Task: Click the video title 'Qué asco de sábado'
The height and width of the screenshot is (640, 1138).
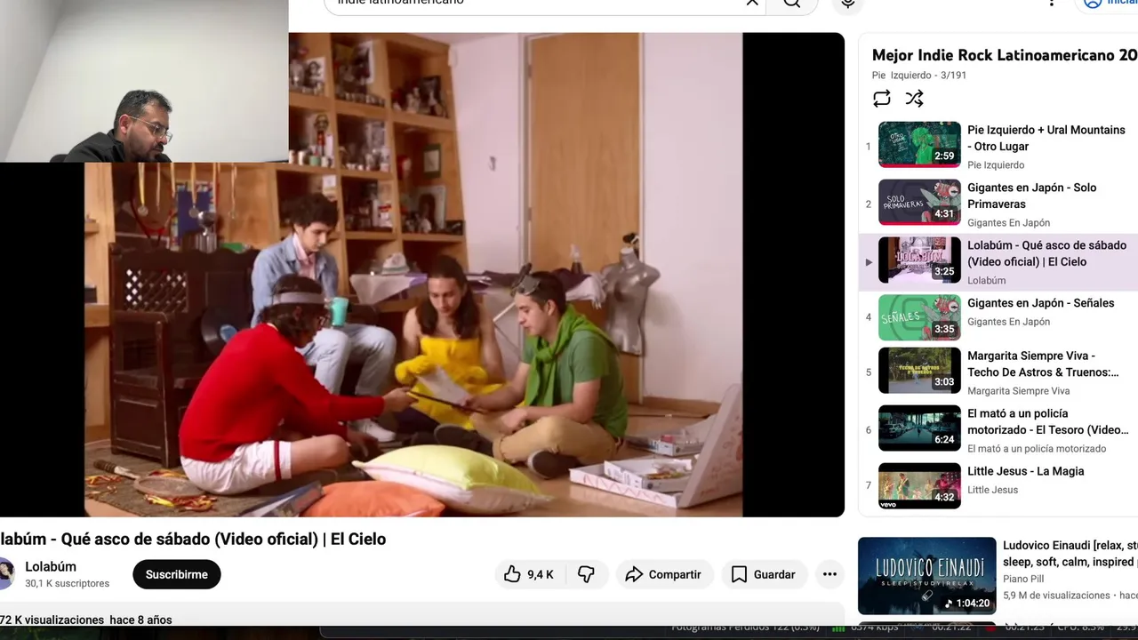Action: (193, 539)
